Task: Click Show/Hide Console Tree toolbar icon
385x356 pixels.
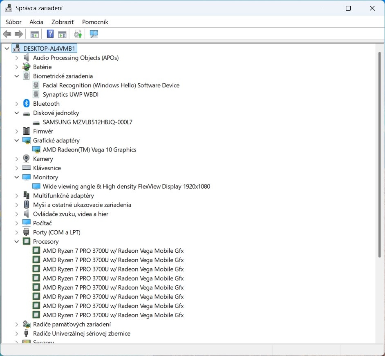Action: (34, 34)
